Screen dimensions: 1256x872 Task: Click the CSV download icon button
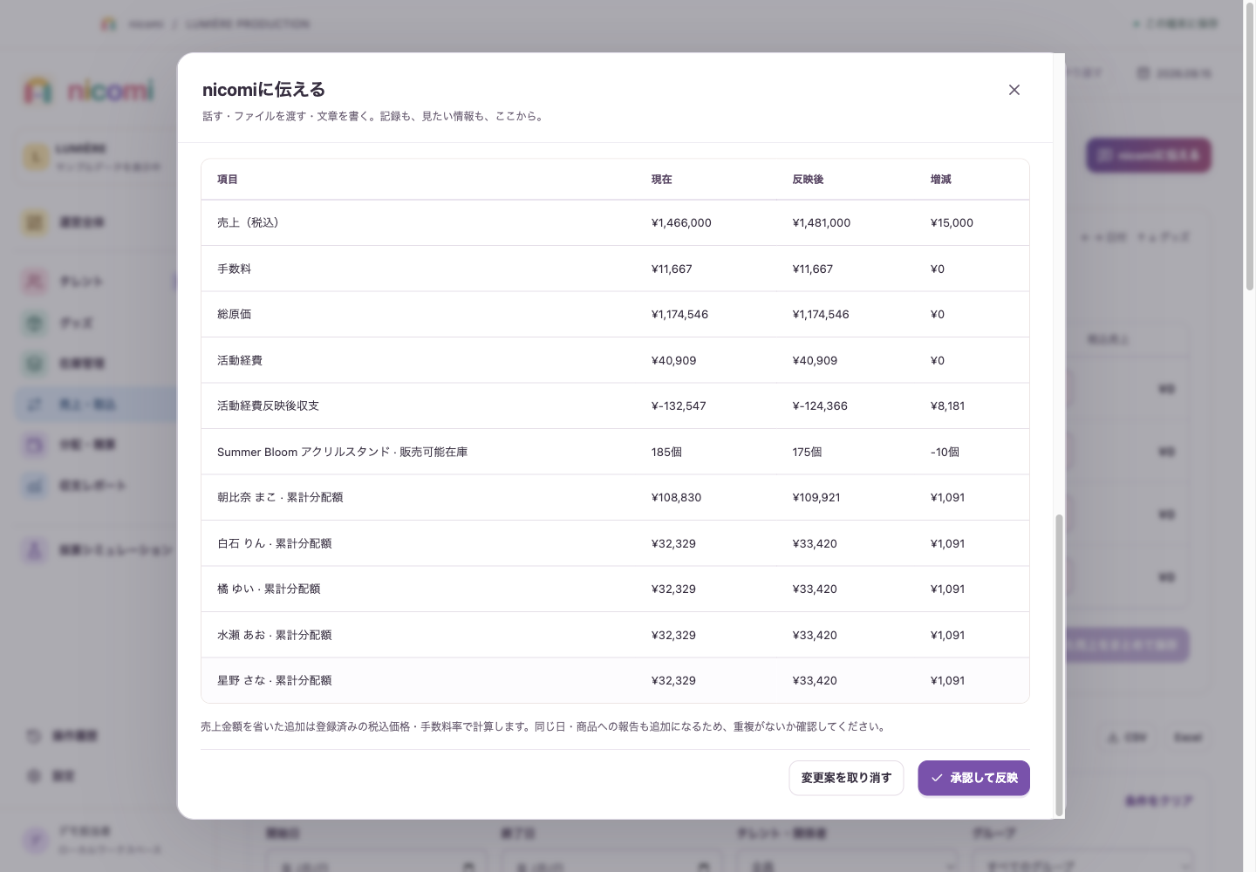(x=1126, y=738)
